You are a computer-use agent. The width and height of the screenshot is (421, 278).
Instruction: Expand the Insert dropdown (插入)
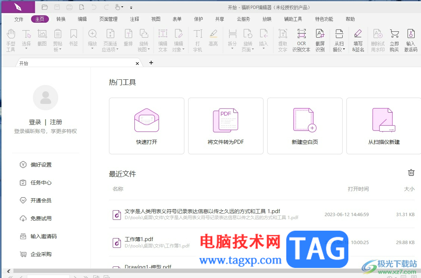[263, 49]
